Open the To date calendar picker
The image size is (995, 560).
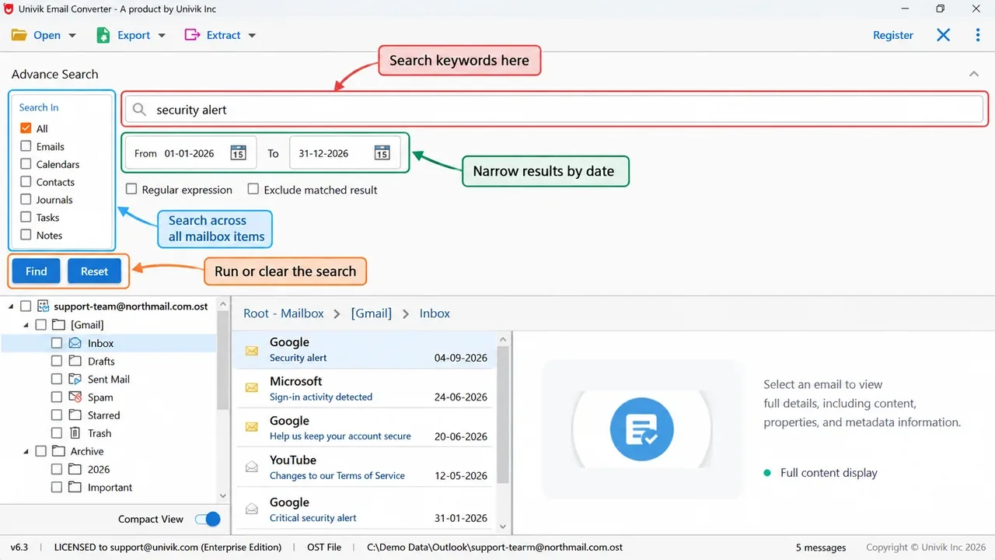click(x=382, y=153)
